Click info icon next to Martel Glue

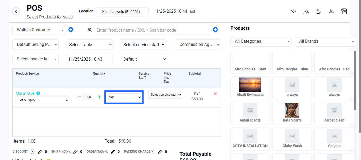[38, 93]
